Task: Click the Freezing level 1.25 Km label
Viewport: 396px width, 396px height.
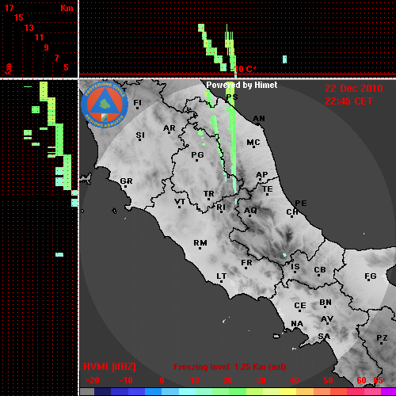Action: click(230, 367)
